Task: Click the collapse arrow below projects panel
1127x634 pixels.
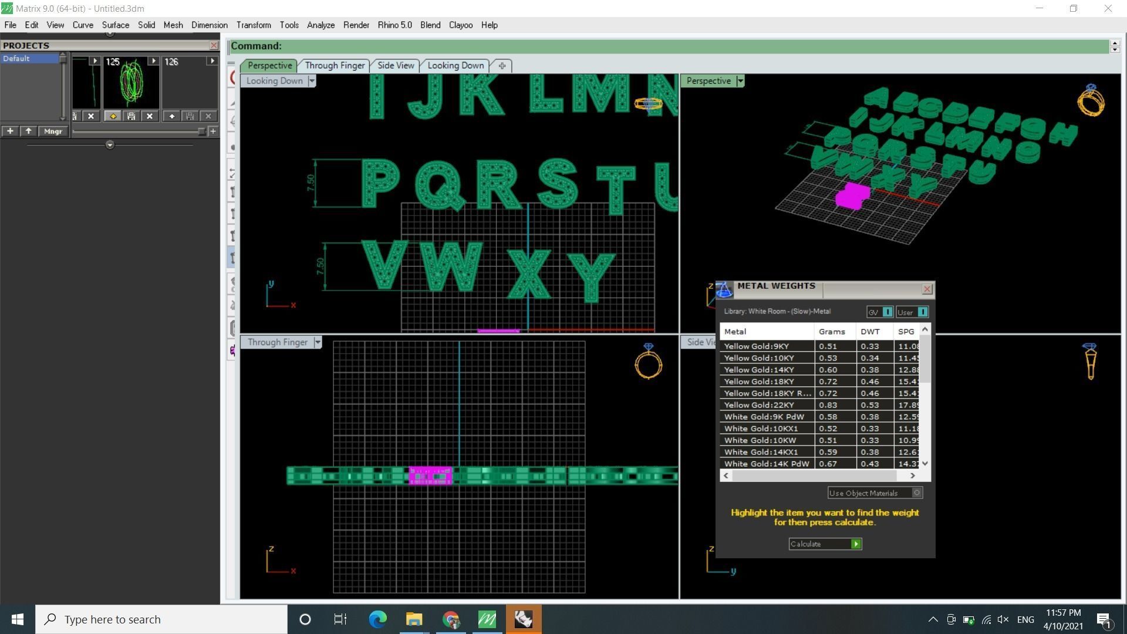Action: click(x=110, y=145)
